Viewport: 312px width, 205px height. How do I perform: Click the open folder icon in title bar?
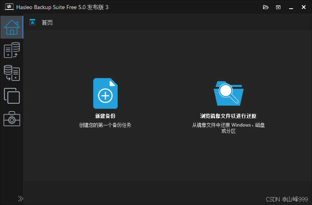point(266,7)
